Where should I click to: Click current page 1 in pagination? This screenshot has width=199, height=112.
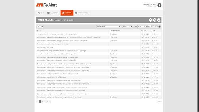[x=40, y=102]
